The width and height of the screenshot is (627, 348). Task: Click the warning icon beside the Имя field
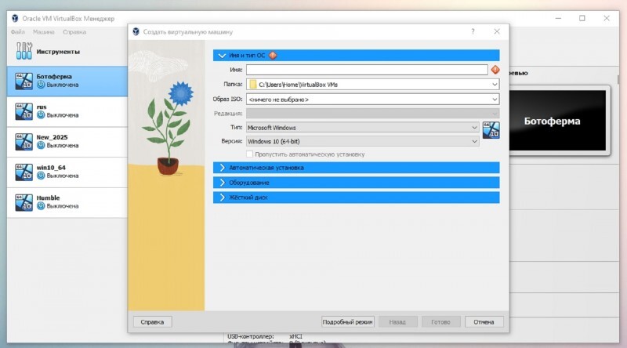495,70
